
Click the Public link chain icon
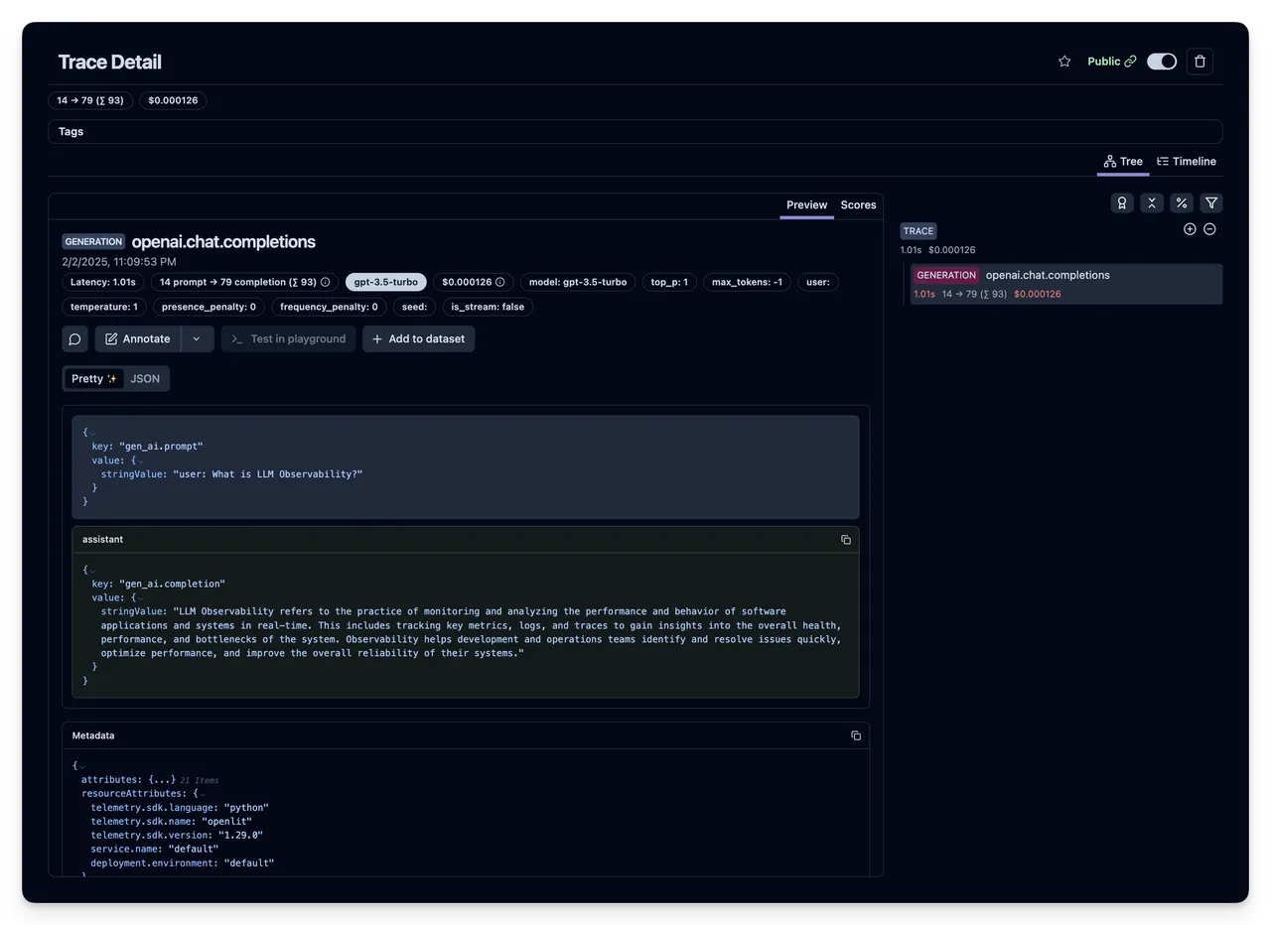pos(1130,62)
